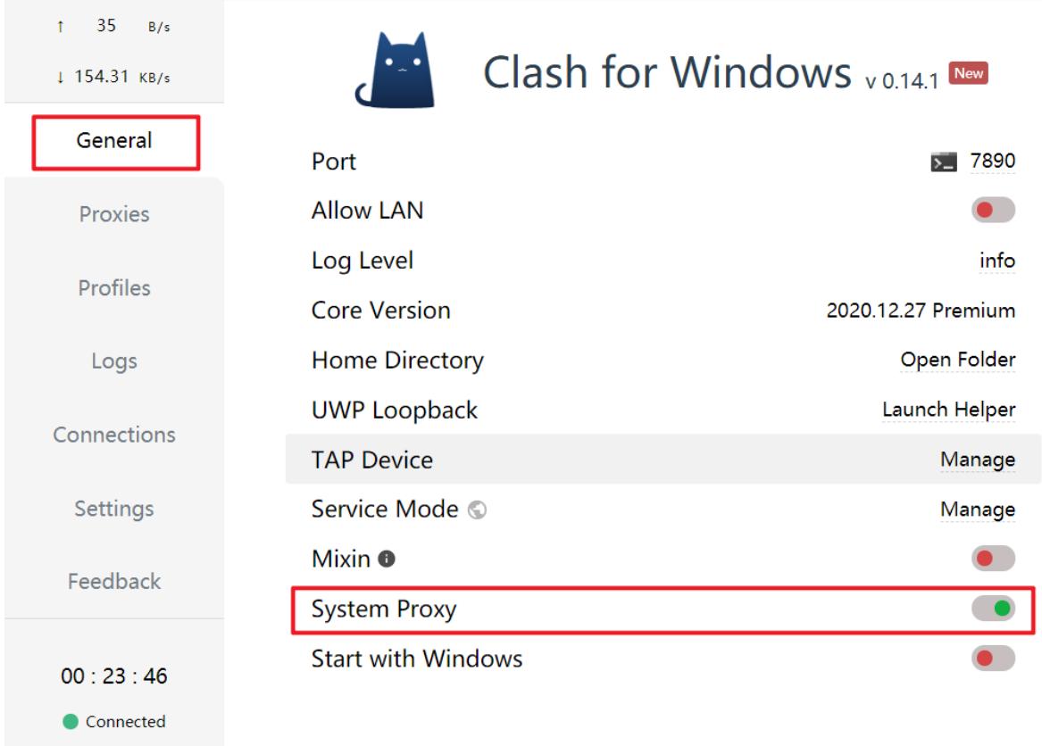Open the Proxies tab
The height and width of the screenshot is (746, 1042).
pos(114,214)
